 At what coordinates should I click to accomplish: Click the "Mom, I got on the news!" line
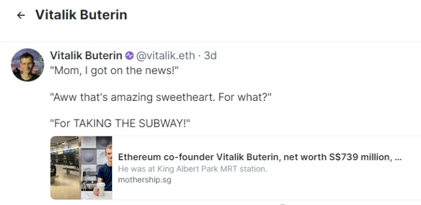click(114, 71)
